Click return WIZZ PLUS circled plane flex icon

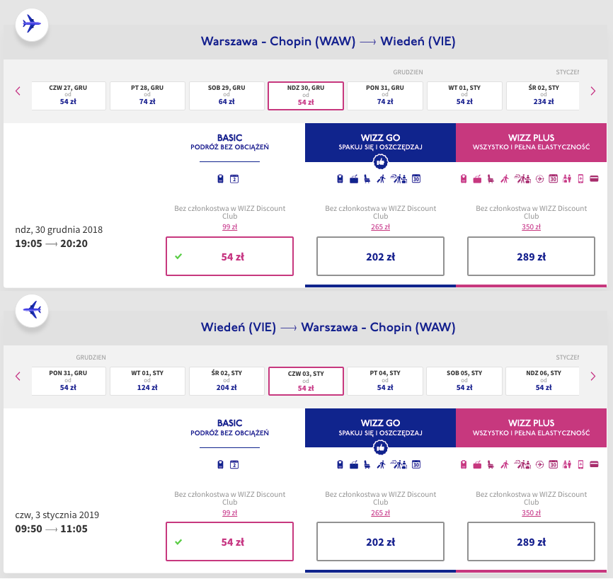(539, 465)
